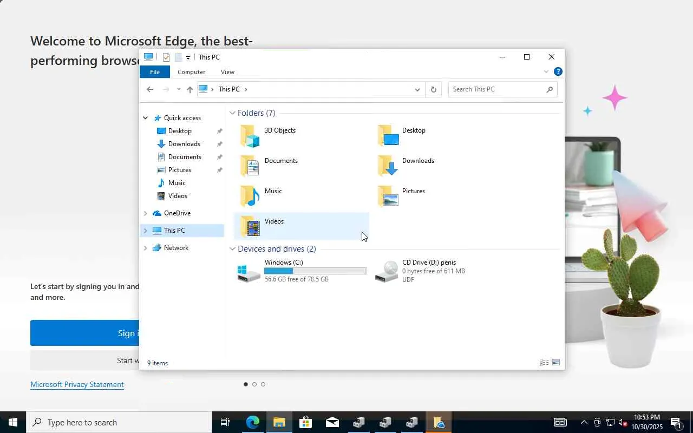Collapse the Devices and drives (2) group
Viewport: 693px width, 433px height.
[x=232, y=249]
